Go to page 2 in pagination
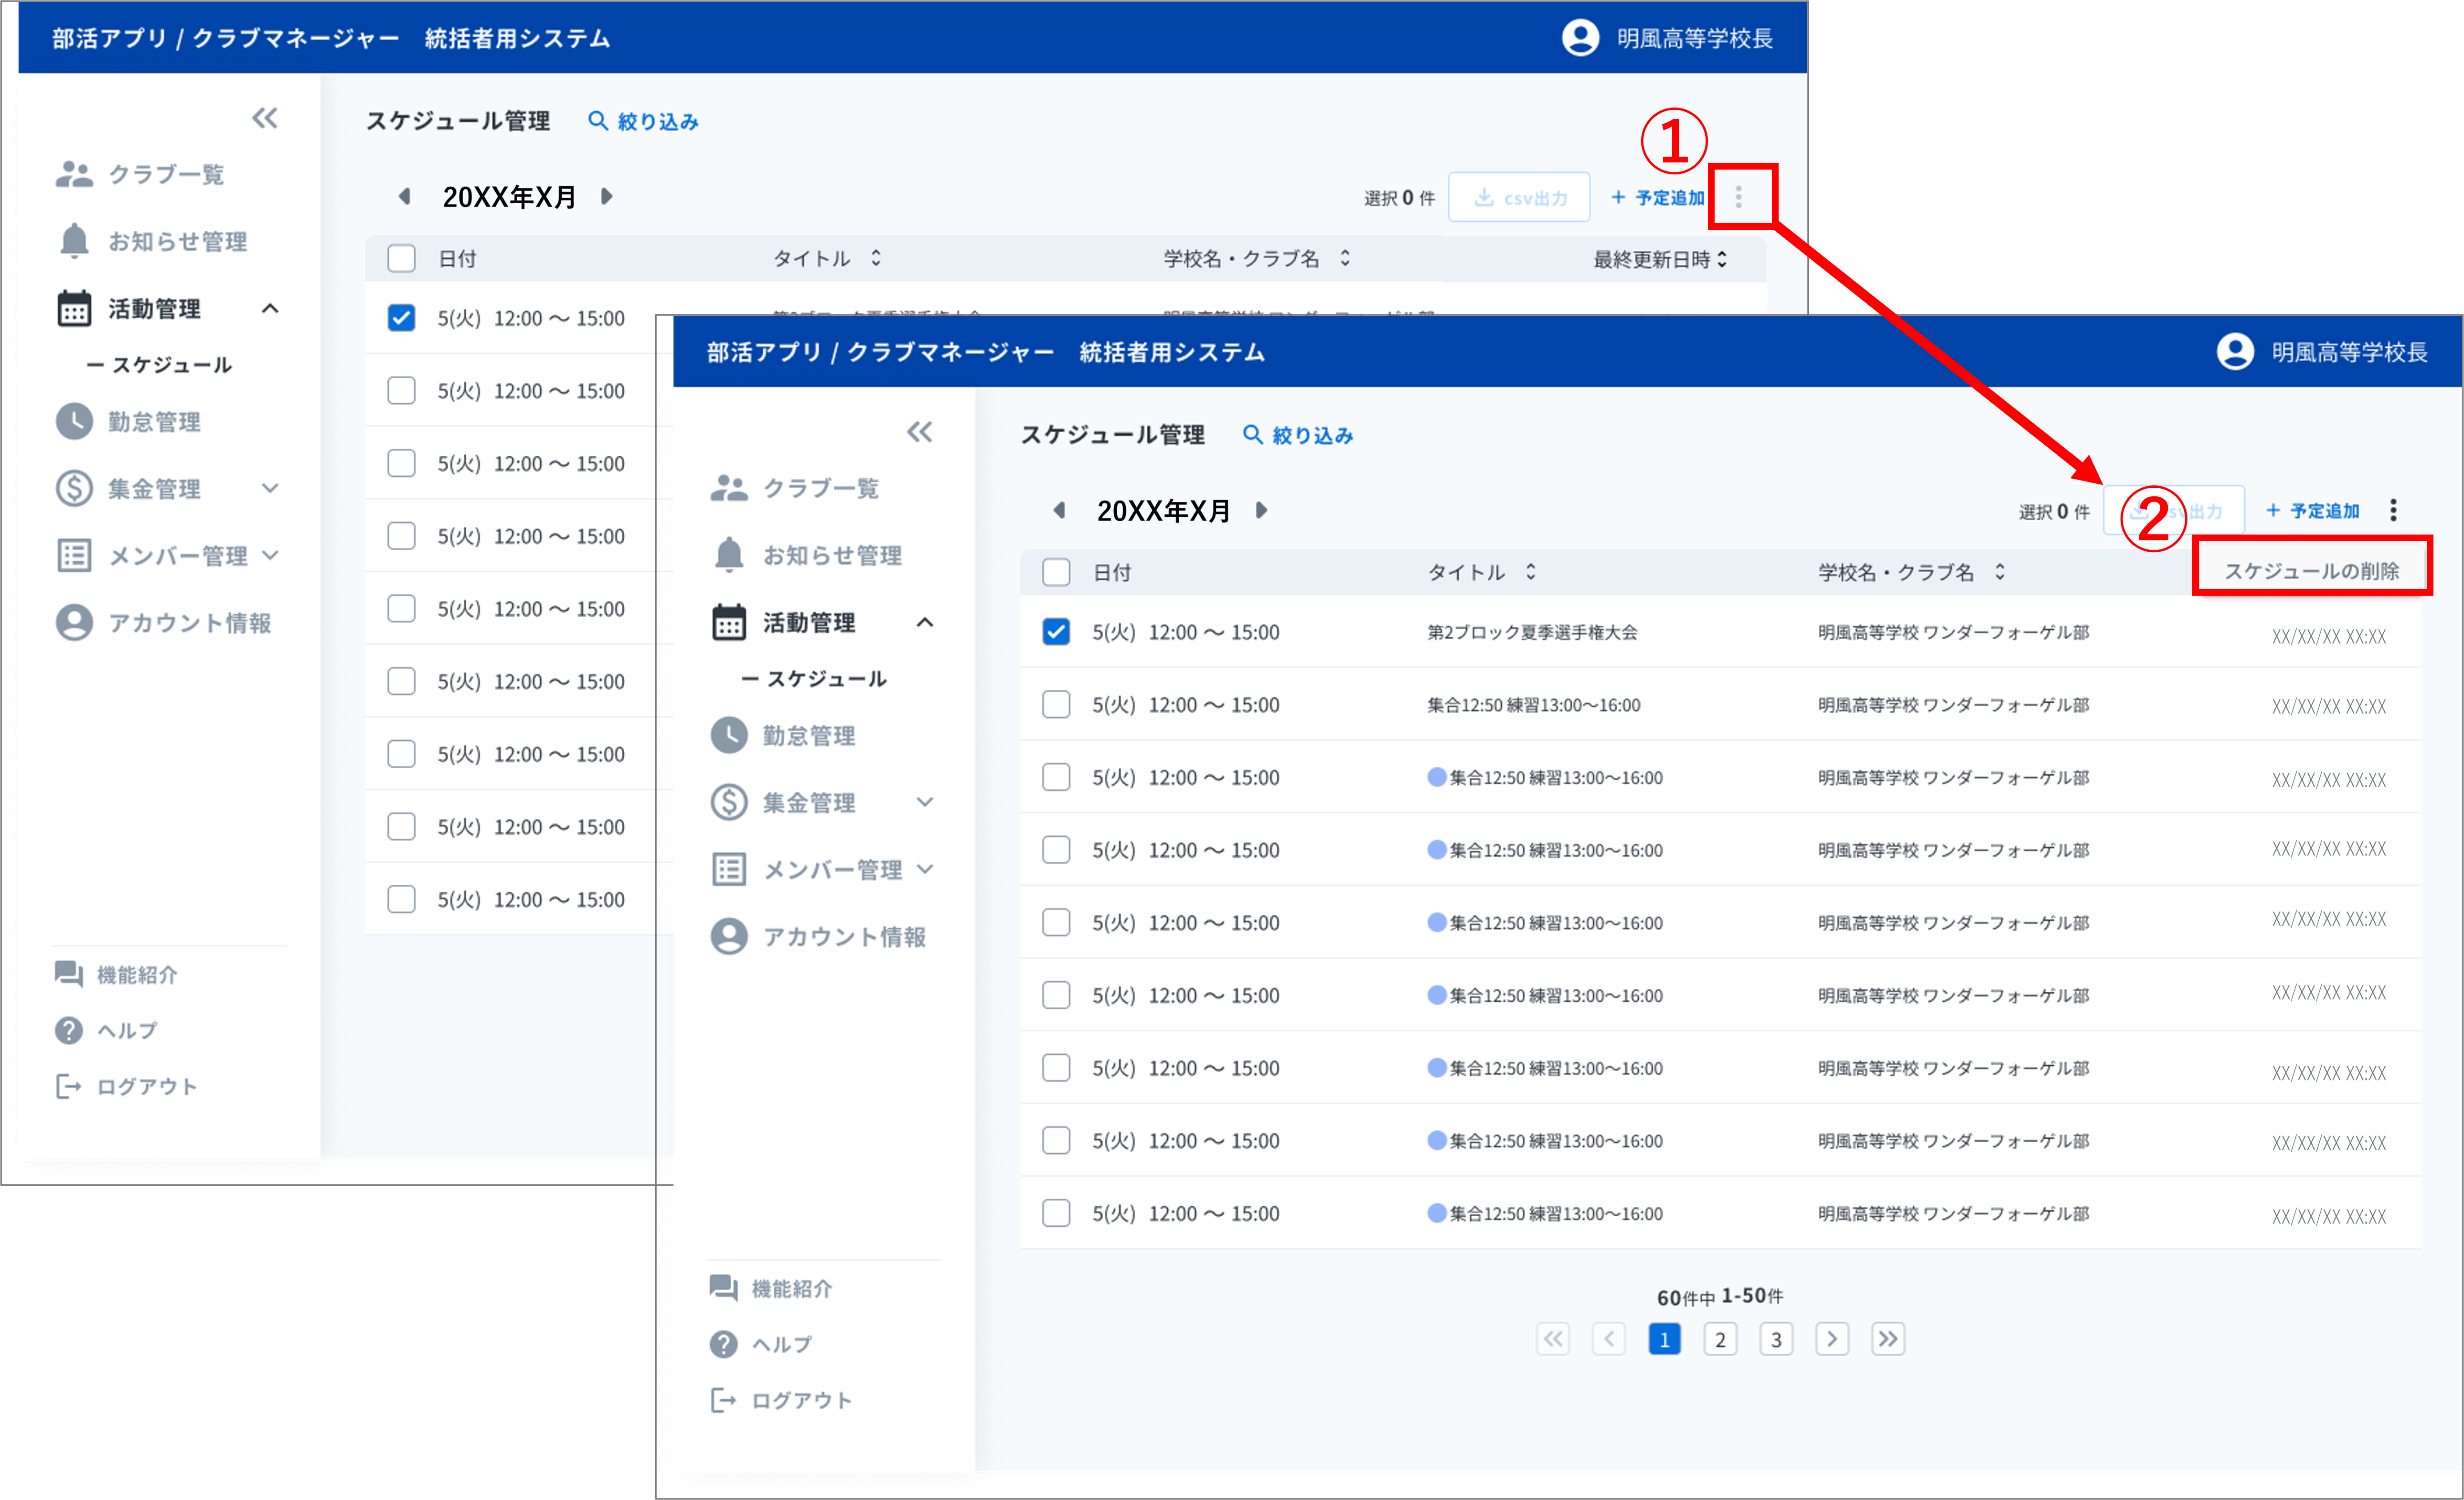2464x1500 pixels. coord(1720,1339)
